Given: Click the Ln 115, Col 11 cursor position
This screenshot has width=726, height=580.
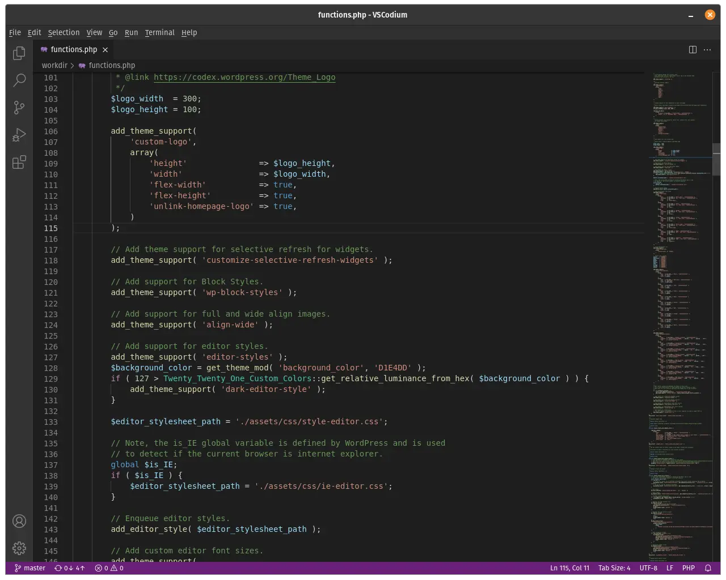Looking at the screenshot, I should [569, 568].
